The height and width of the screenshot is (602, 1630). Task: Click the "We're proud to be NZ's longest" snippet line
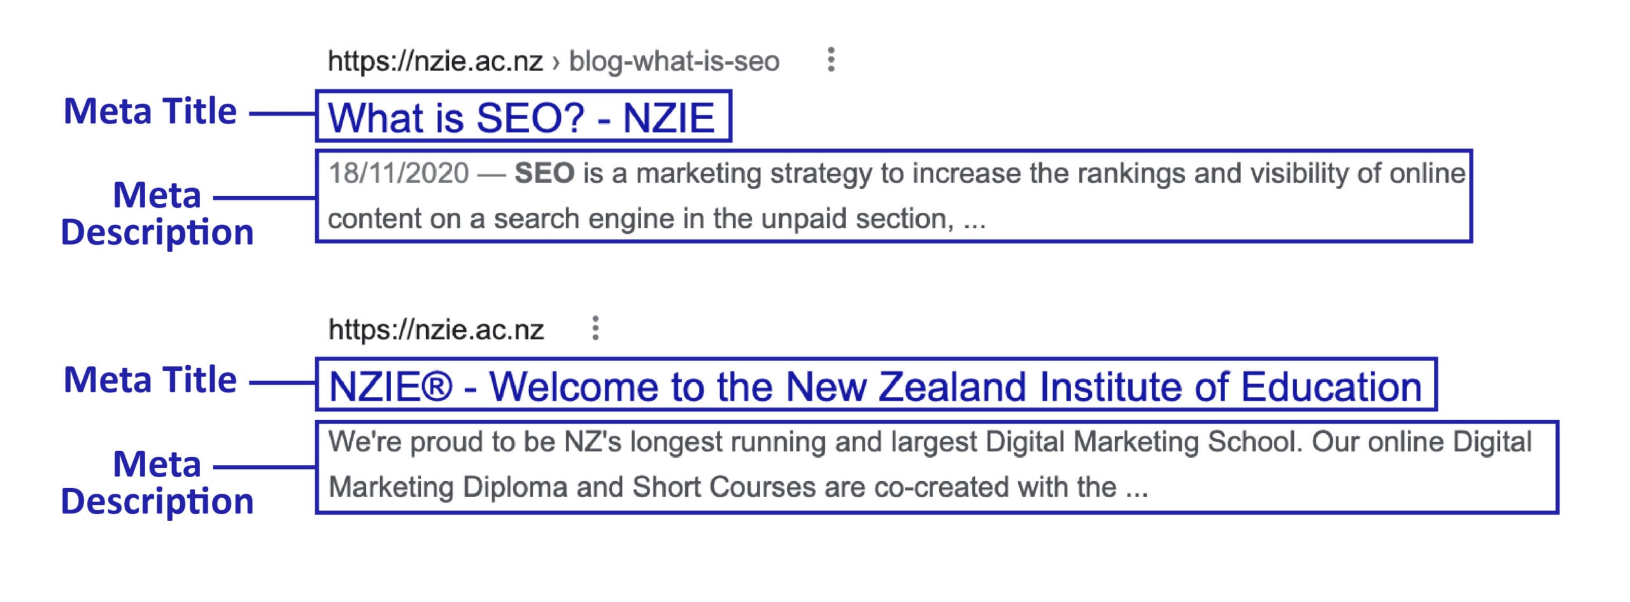pyautogui.click(x=930, y=441)
